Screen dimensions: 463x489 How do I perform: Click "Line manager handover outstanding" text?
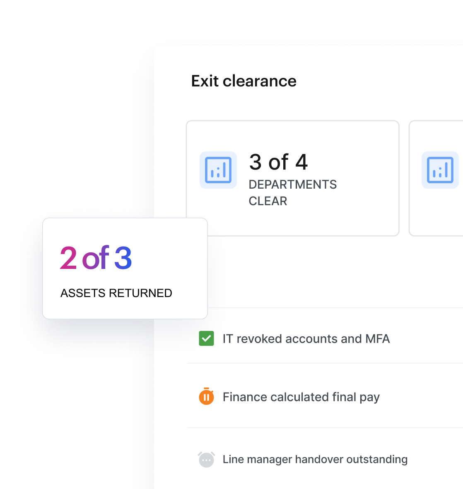tap(315, 459)
